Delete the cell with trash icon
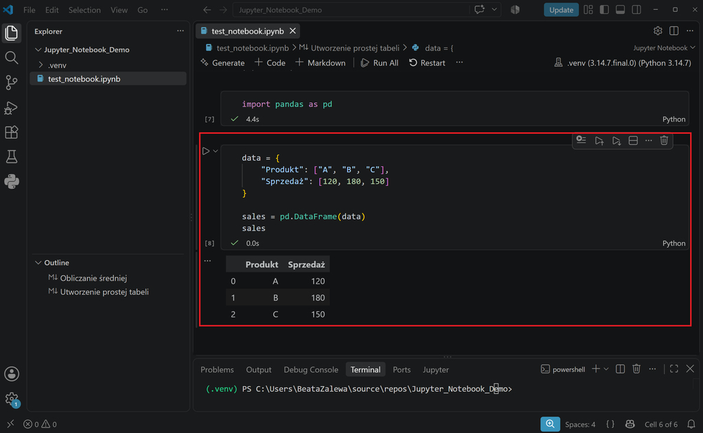Image resolution: width=703 pixels, height=433 pixels. tap(665, 141)
